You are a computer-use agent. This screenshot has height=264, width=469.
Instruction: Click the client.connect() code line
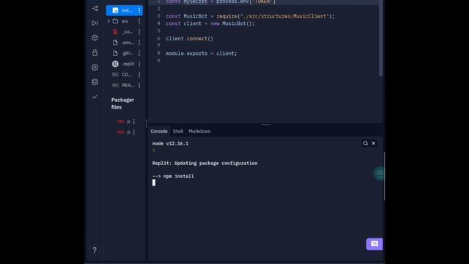[x=190, y=39]
